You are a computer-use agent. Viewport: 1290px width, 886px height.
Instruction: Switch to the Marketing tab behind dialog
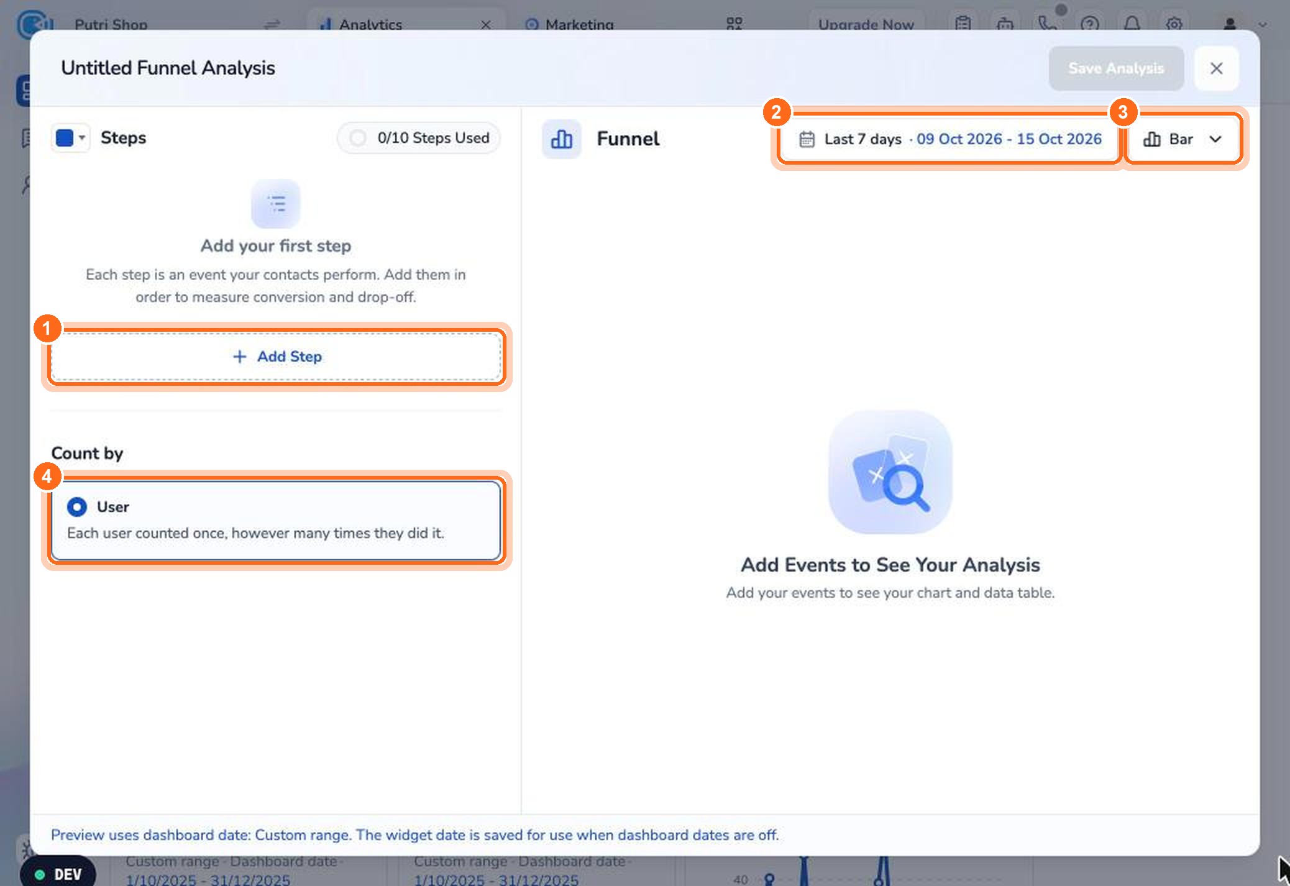pos(570,25)
